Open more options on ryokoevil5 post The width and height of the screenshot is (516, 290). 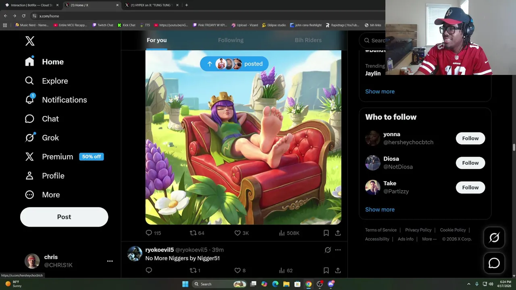point(338,250)
